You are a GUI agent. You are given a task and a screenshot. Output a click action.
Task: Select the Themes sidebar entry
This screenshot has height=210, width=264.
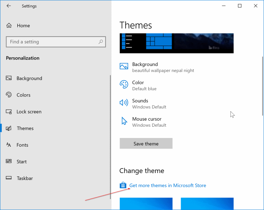55,128
